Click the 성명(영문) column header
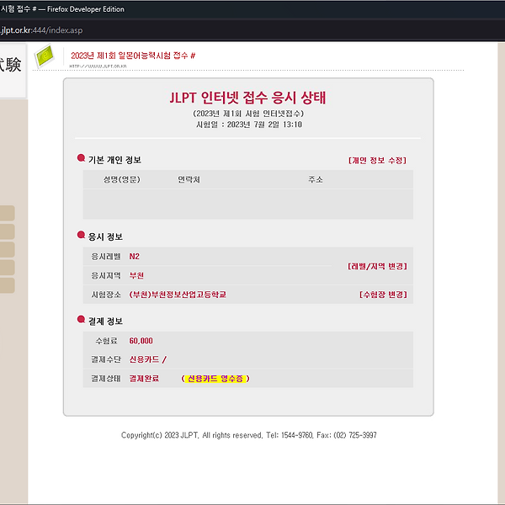The width and height of the screenshot is (505, 505). click(x=122, y=179)
